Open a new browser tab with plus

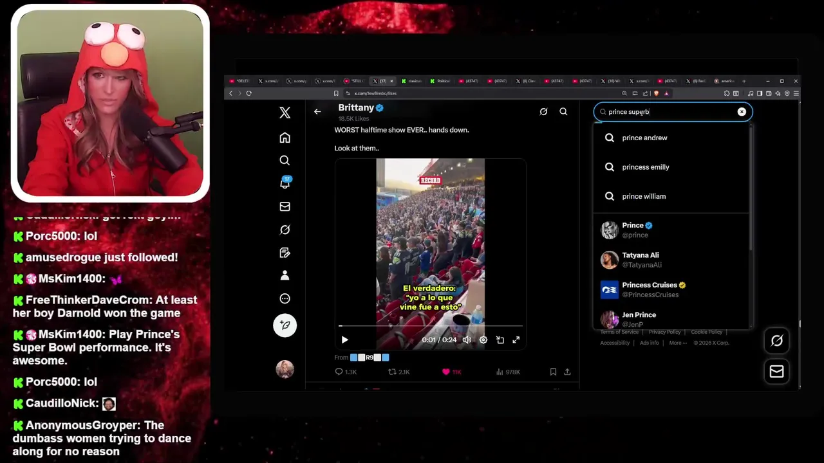[744, 81]
